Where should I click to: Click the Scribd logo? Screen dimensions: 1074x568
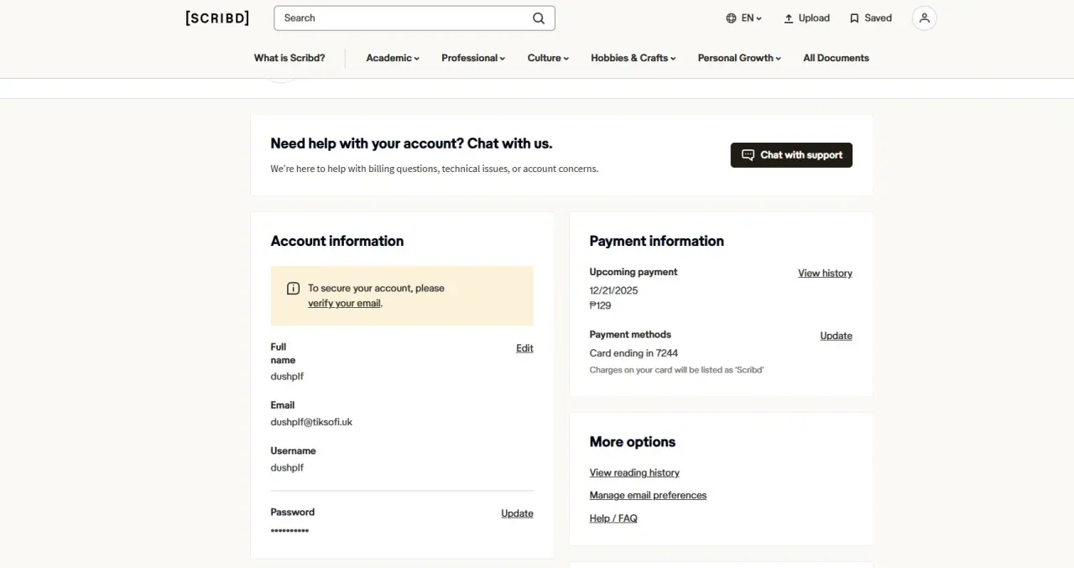(x=217, y=18)
